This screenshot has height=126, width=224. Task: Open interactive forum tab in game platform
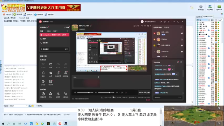click(x=28, y=15)
